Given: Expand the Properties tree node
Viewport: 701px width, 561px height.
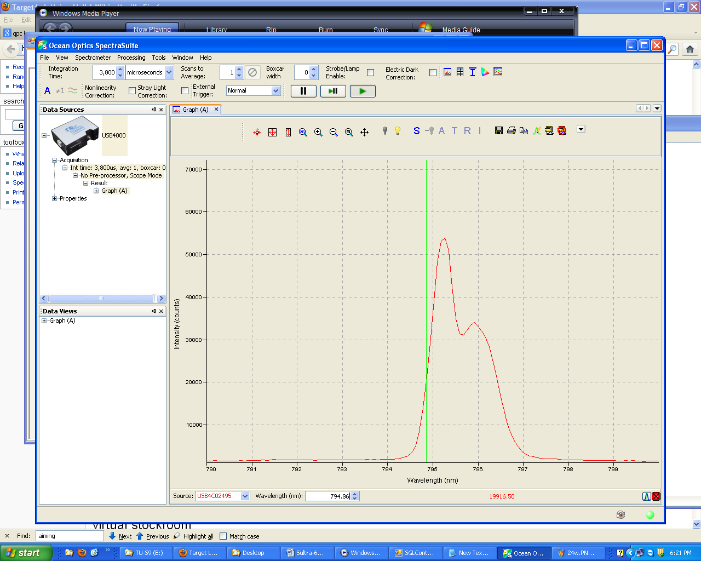Looking at the screenshot, I should (x=54, y=198).
